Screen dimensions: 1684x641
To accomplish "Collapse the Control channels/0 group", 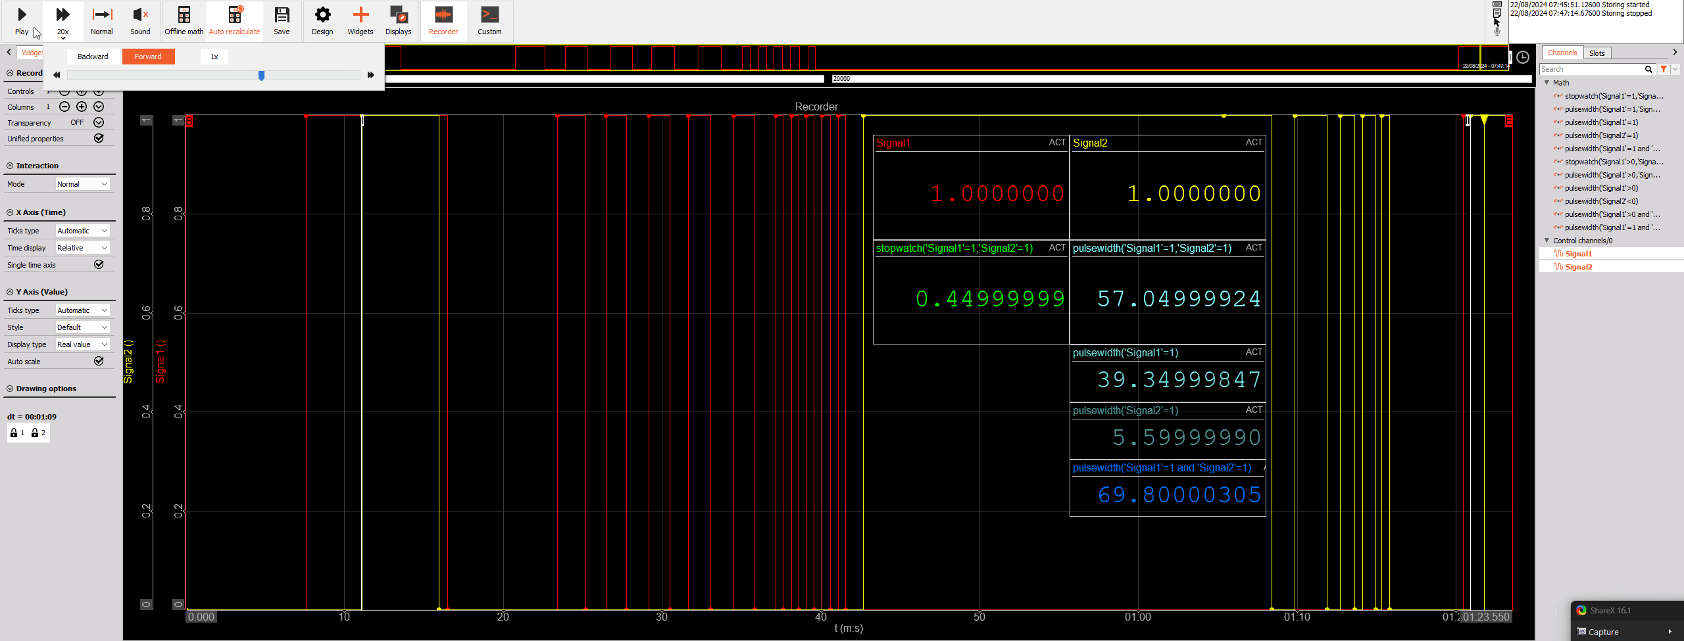I will point(1547,241).
